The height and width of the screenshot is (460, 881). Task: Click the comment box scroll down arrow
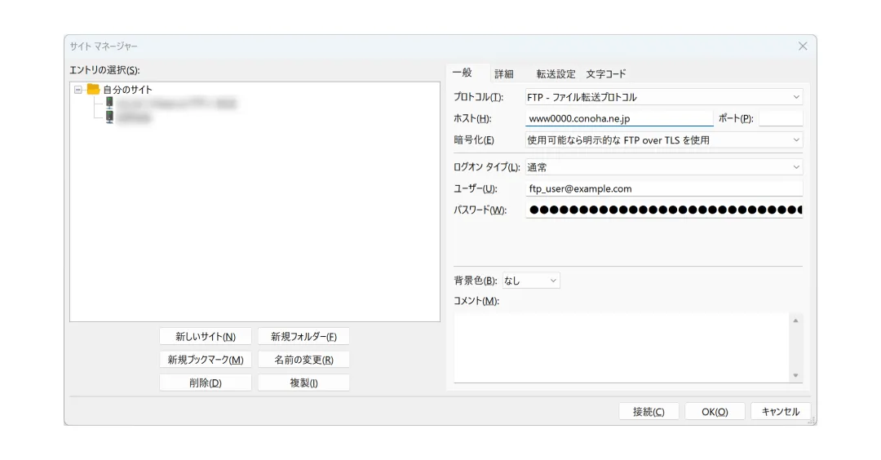[x=795, y=375]
